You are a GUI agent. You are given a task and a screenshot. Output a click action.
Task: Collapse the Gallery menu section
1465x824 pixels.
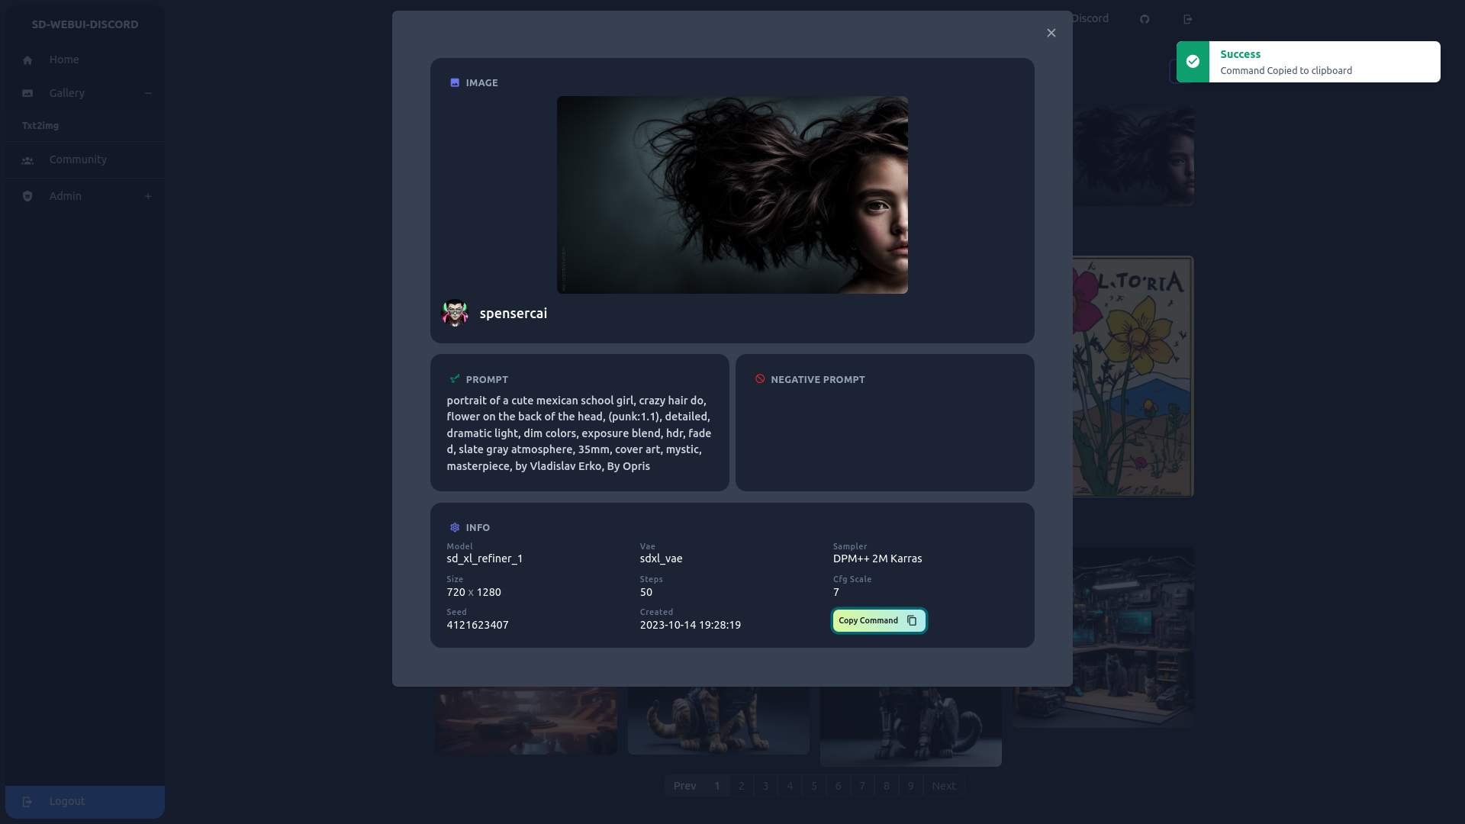click(148, 93)
